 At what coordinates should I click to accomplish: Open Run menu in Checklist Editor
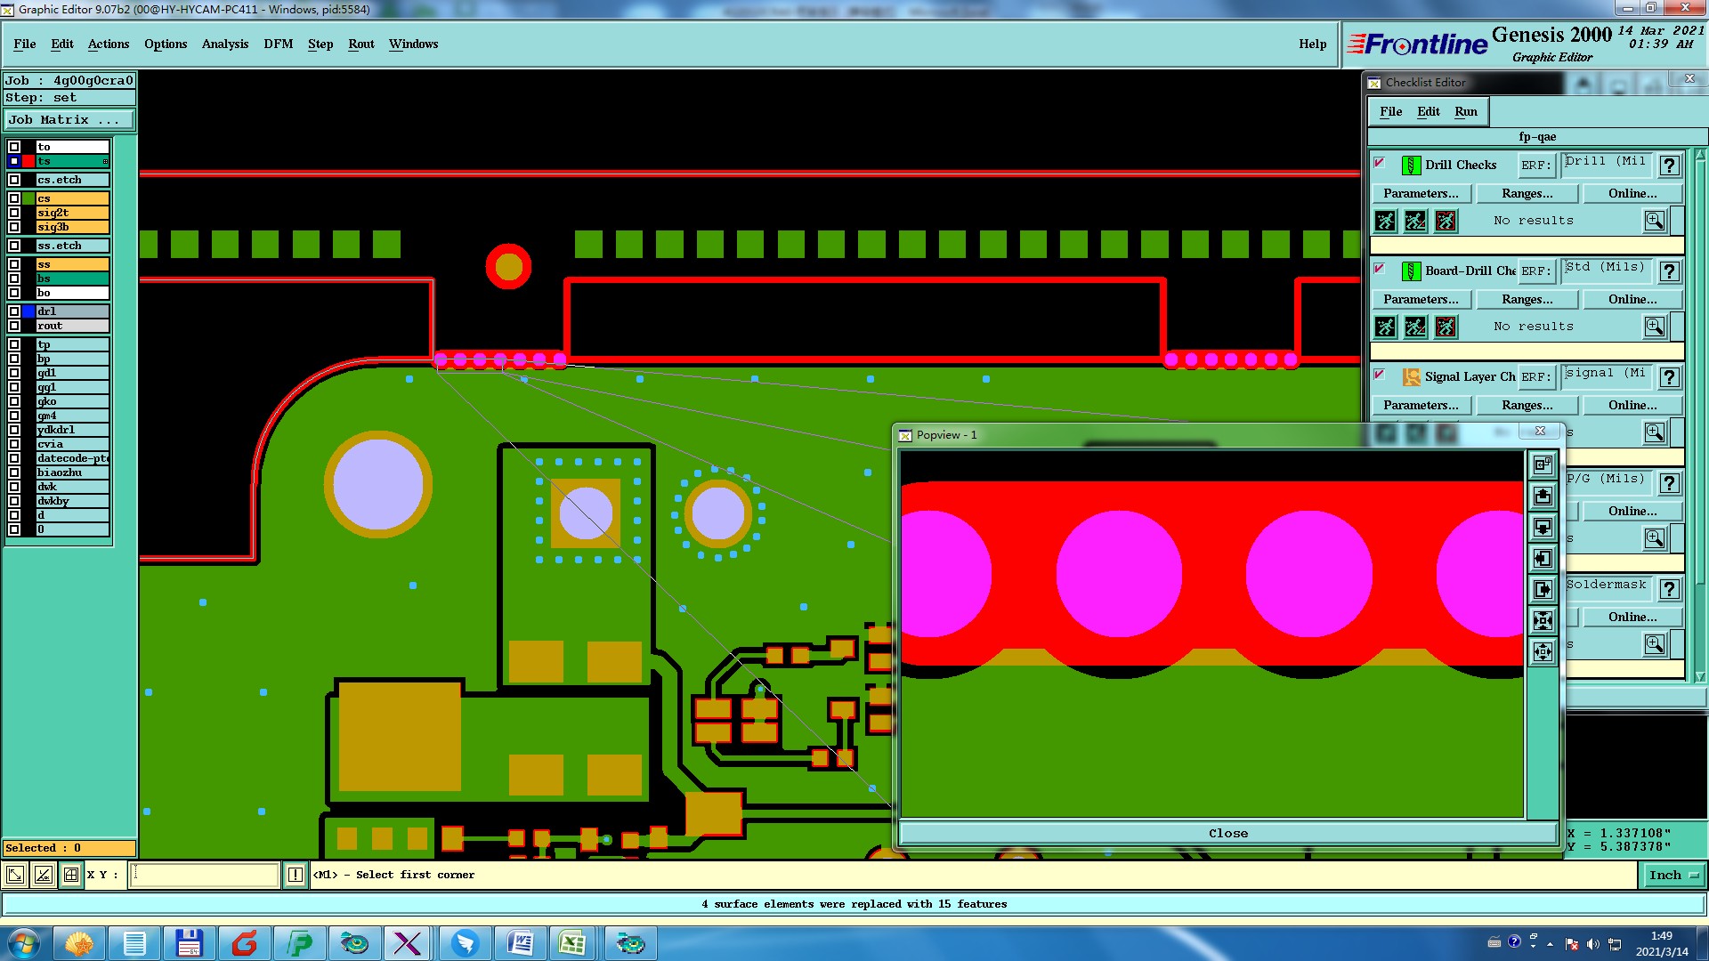1465,111
